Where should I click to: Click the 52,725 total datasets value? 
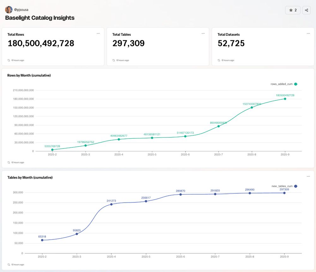(231, 43)
